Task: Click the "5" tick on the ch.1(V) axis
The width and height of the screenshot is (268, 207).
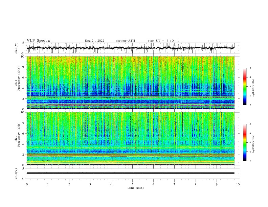Action: click(24, 43)
